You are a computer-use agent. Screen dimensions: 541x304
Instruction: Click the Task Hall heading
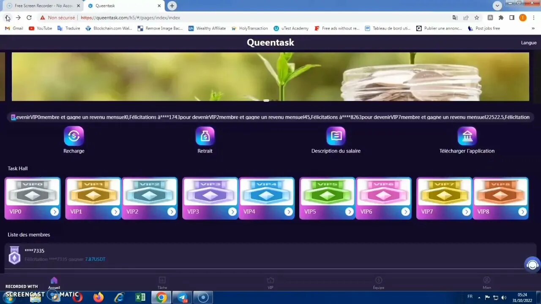tap(18, 168)
